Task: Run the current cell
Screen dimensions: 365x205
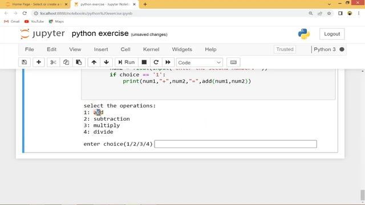Action: click(x=127, y=62)
